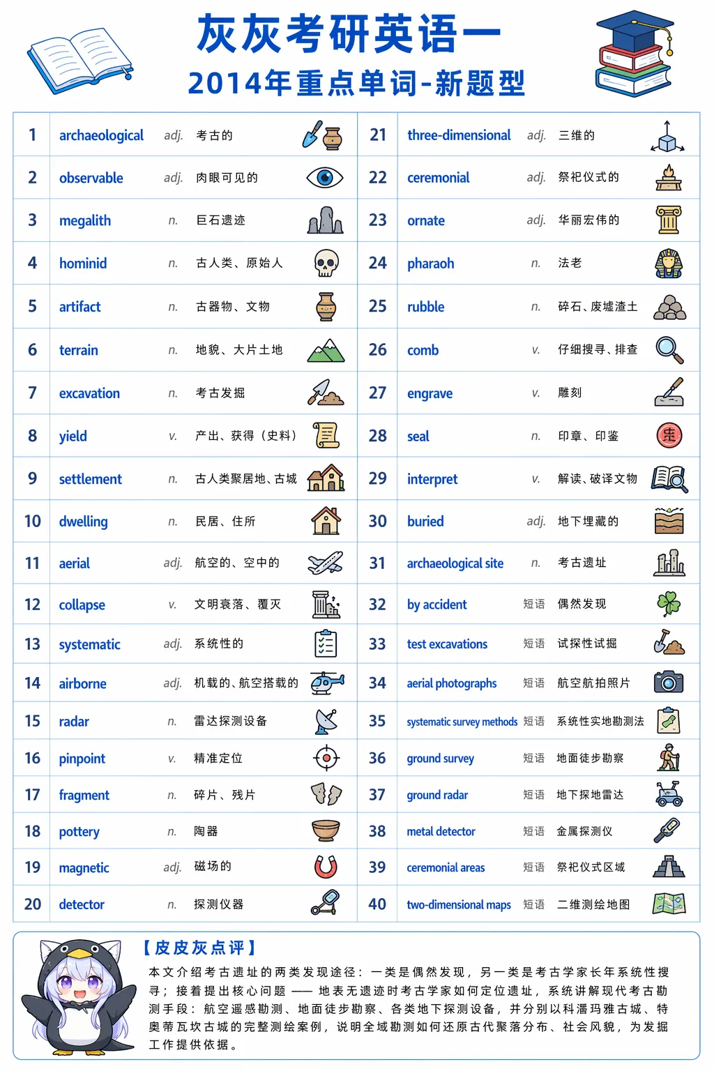Click the row number 40

377,904
